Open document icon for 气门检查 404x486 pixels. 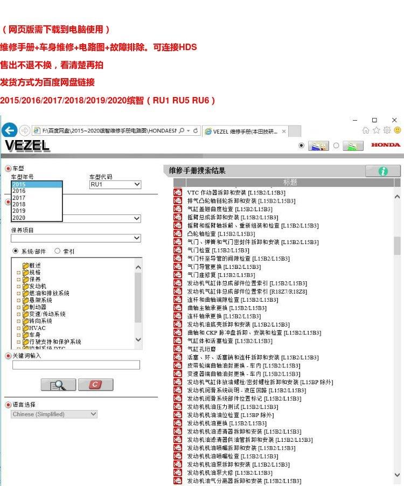[x=178, y=250]
